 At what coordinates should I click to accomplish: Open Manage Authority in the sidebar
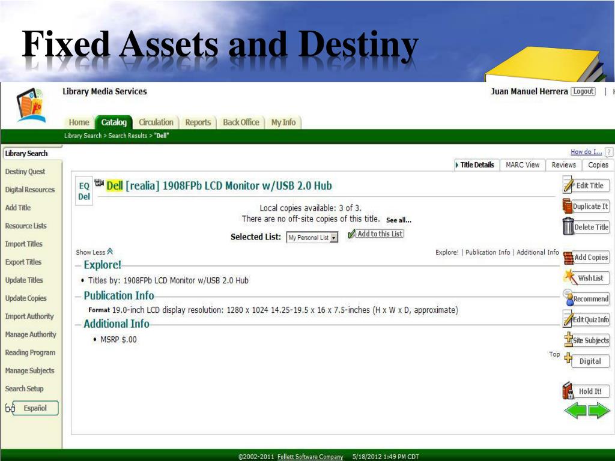(31, 334)
